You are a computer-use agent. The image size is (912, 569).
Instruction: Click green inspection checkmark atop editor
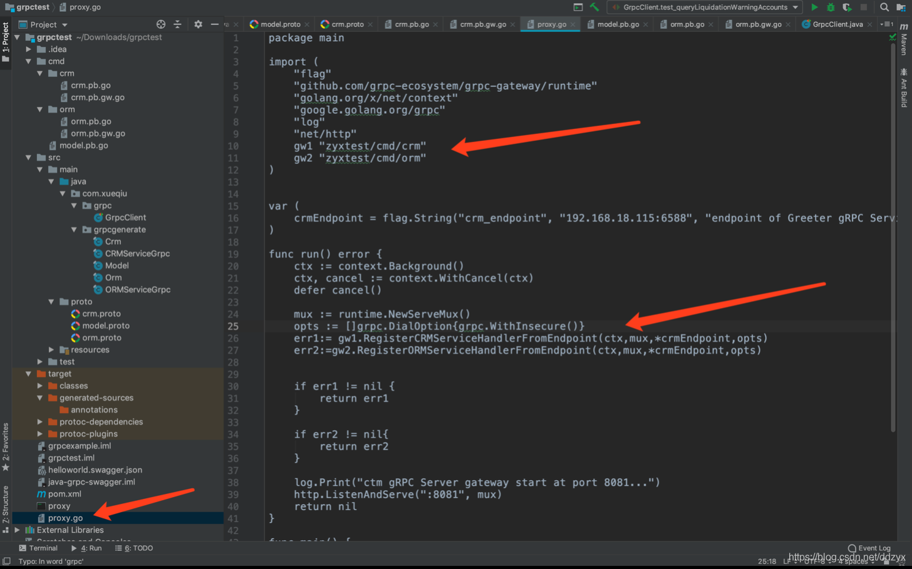pos(893,38)
